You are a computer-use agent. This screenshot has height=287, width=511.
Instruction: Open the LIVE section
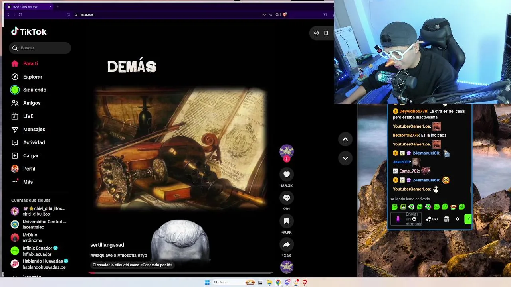pos(22,116)
